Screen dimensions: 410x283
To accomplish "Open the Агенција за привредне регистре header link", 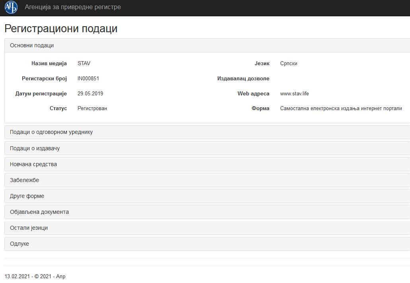I will [x=72, y=7].
